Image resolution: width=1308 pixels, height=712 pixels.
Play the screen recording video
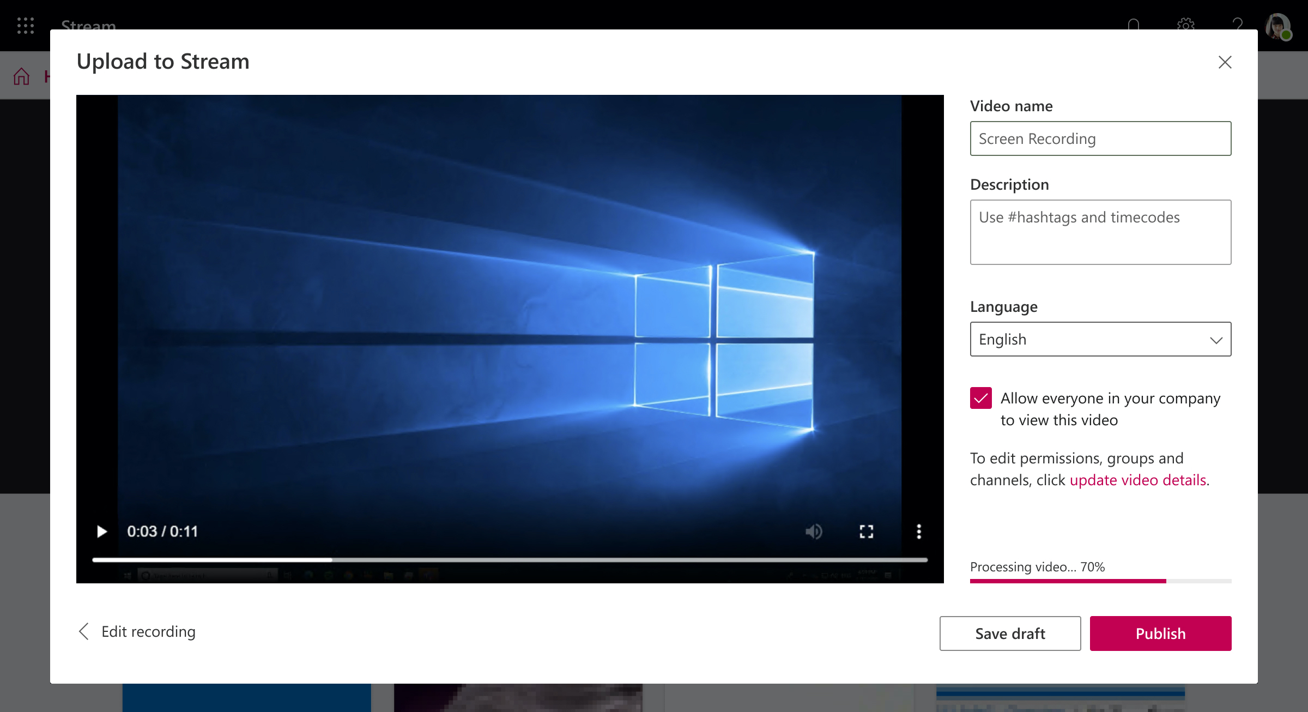[x=101, y=532]
